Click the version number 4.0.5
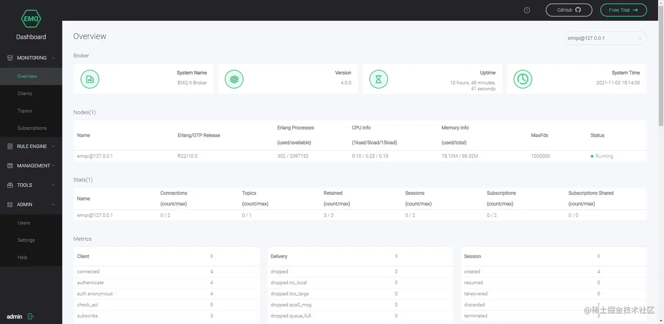The image size is (664, 324). point(346,83)
